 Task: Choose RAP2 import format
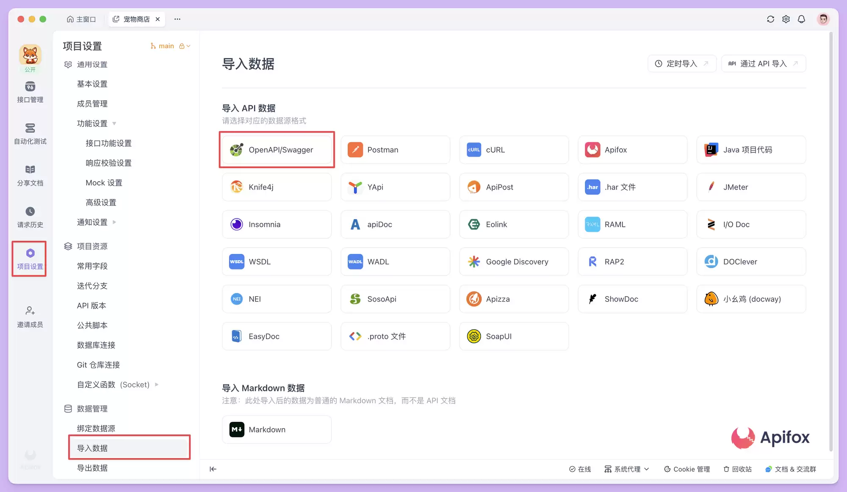tap(632, 261)
